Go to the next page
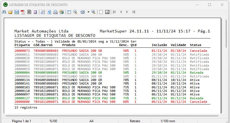The width and height of the screenshot is (230, 123). (127, 12)
